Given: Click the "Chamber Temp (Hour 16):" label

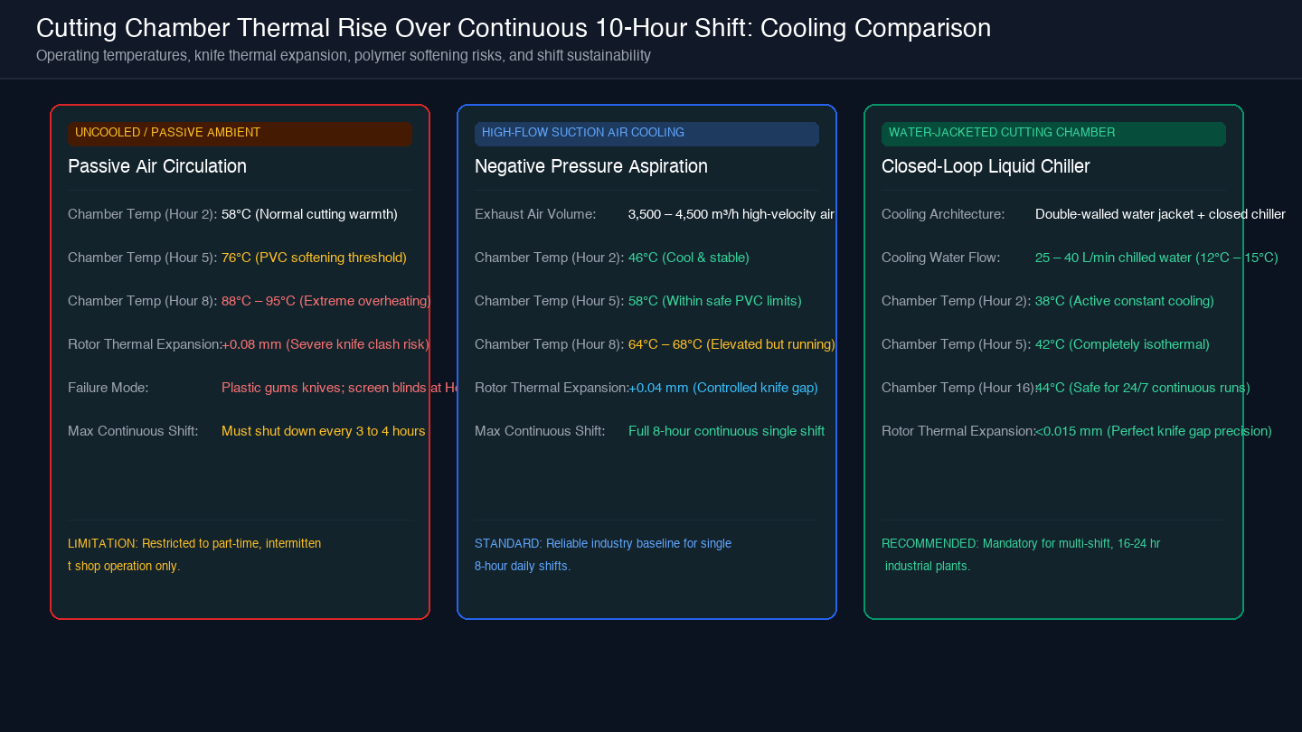Looking at the screenshot, I should [958, 388].
